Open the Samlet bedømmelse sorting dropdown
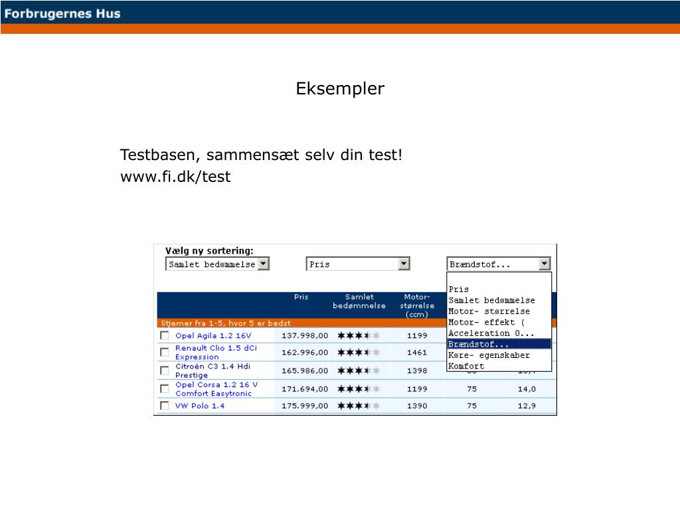 pyautogui.click(x=217, y=264)
